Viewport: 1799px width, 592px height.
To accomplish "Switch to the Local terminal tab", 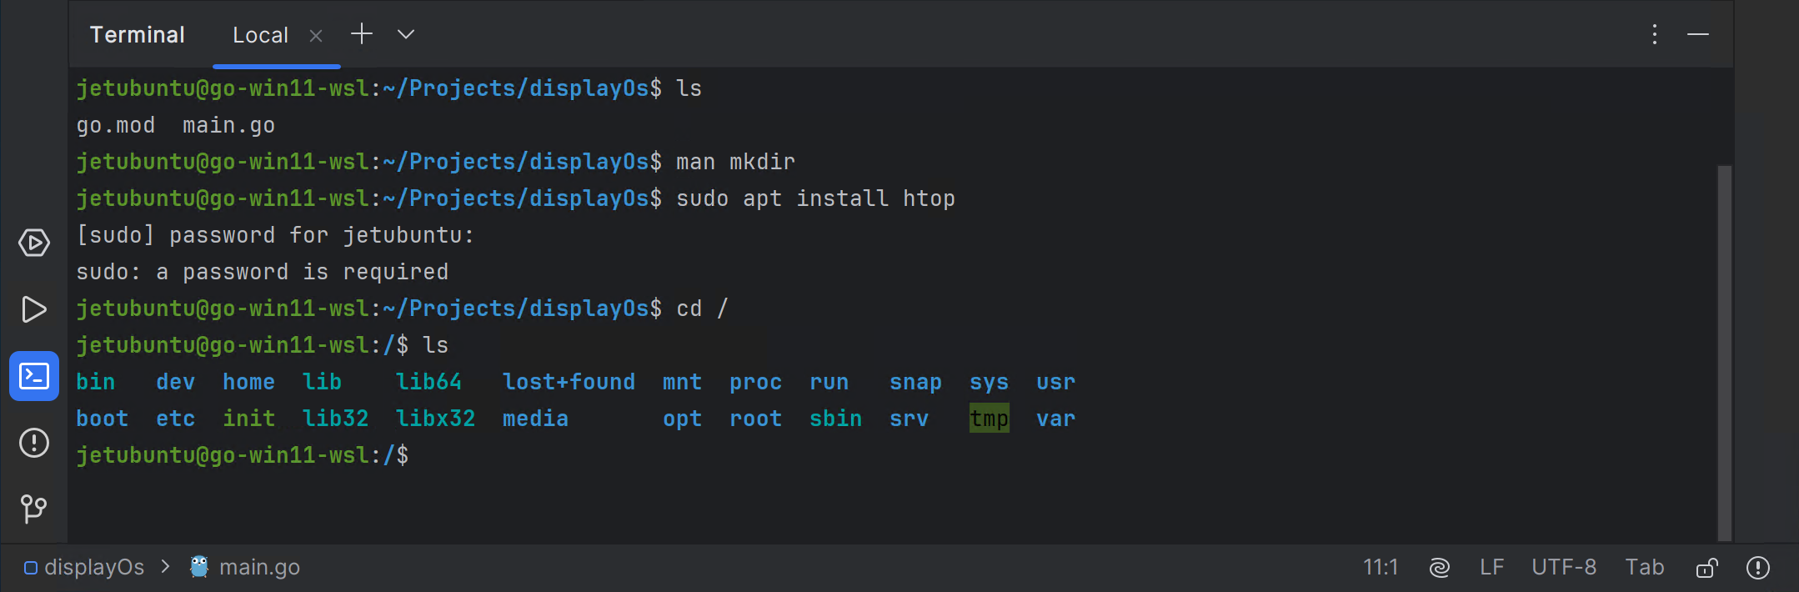I will 261,34.
